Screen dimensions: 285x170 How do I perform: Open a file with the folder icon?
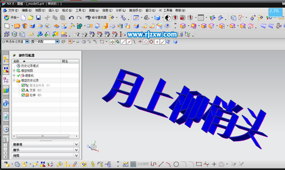coord(31,18)
